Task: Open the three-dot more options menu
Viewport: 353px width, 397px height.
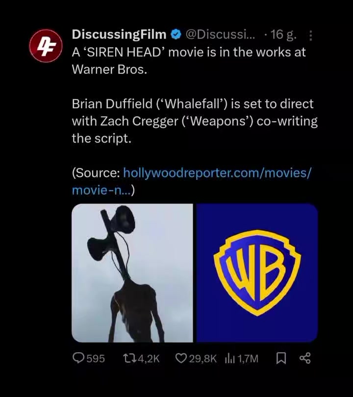Action: [x=311, y=36]
